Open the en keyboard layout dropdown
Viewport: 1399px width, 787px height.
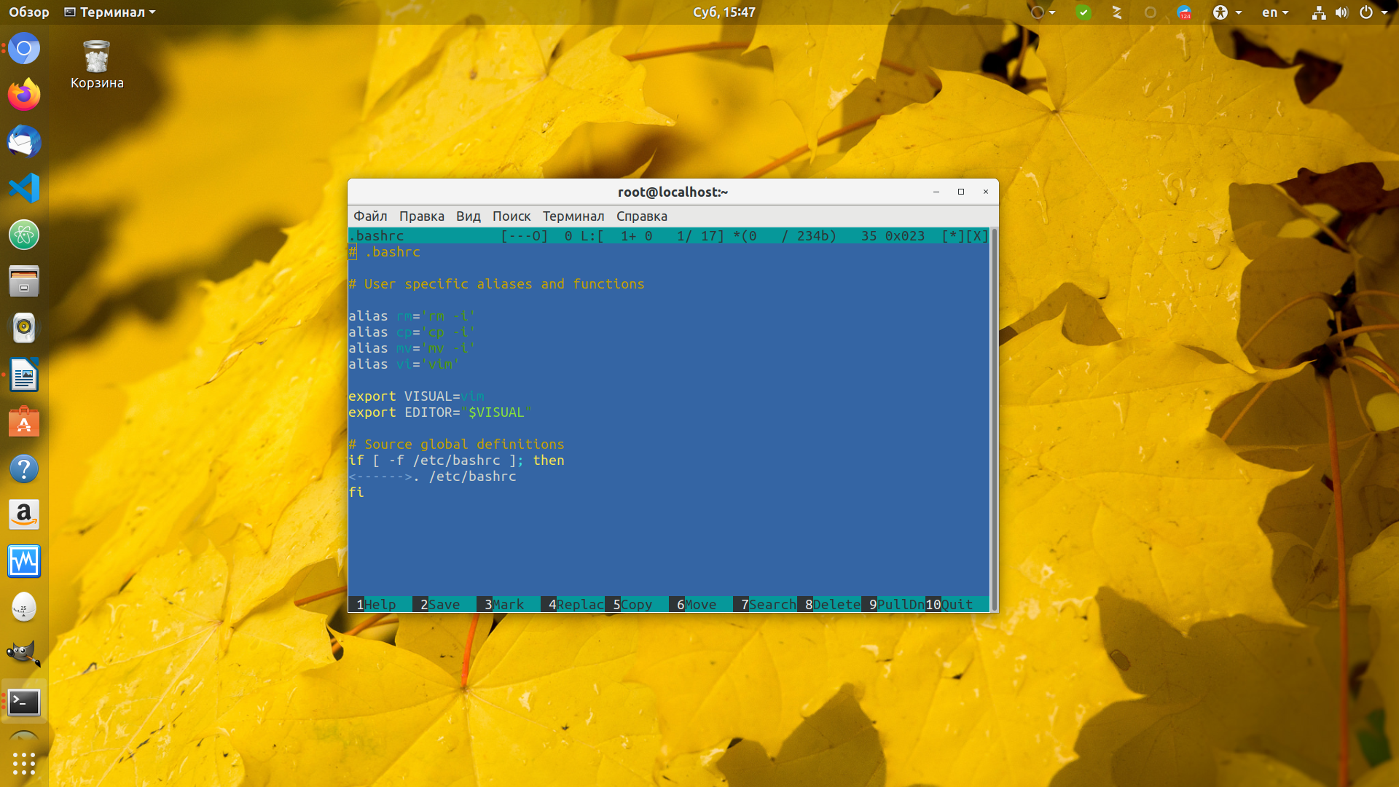pyautogui.click(x=1275, y=12)
